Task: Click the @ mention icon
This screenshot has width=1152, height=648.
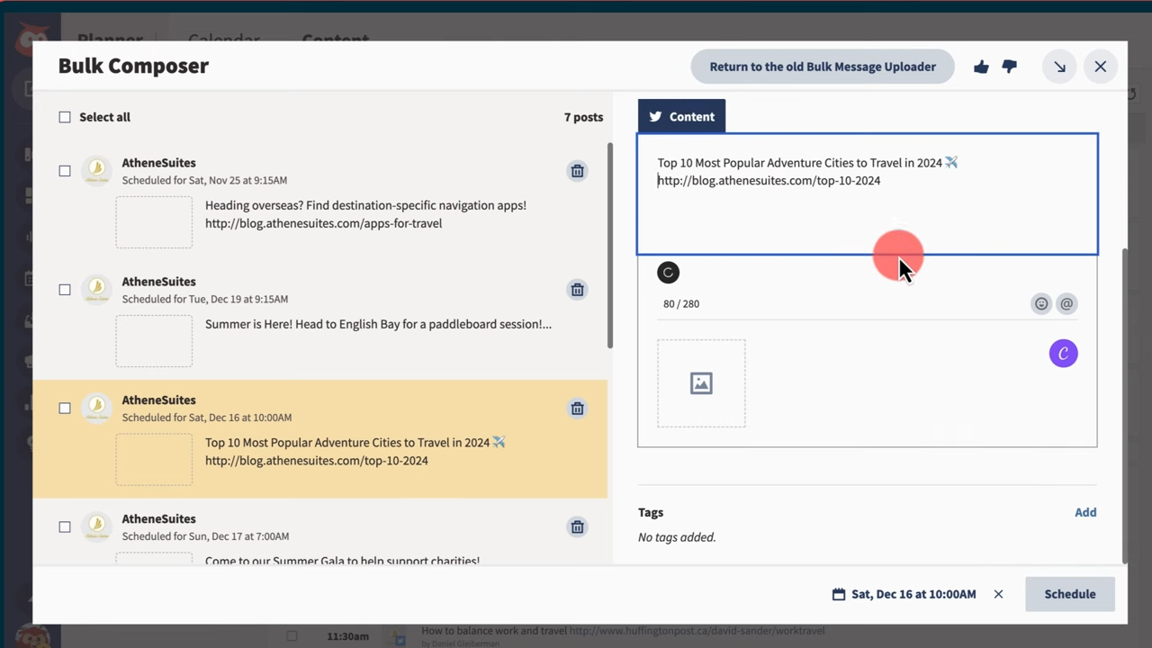Action: [x=1066, y=304]
